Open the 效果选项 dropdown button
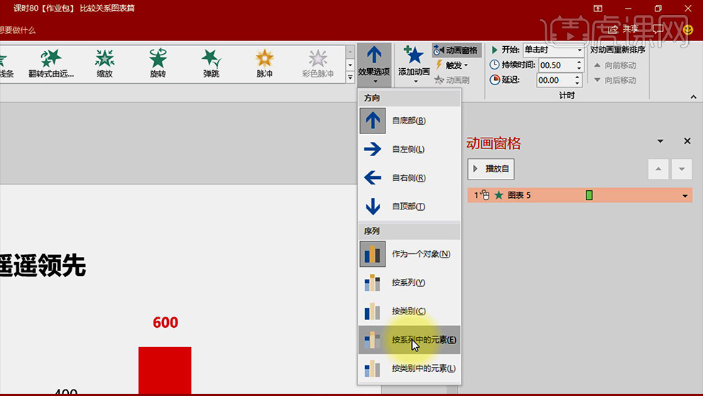This screenshot has width=703, height=396. (374, 65)
